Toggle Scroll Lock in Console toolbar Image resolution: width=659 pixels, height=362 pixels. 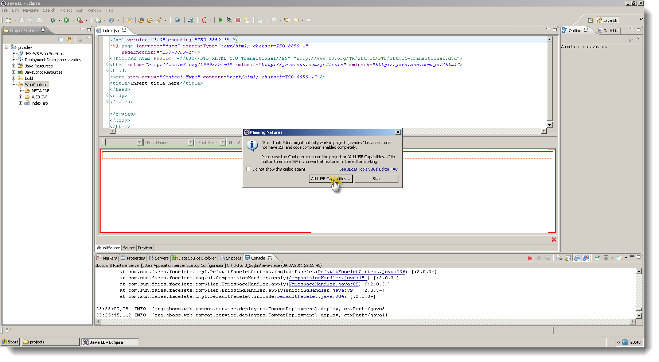click(x=568, y=258)
